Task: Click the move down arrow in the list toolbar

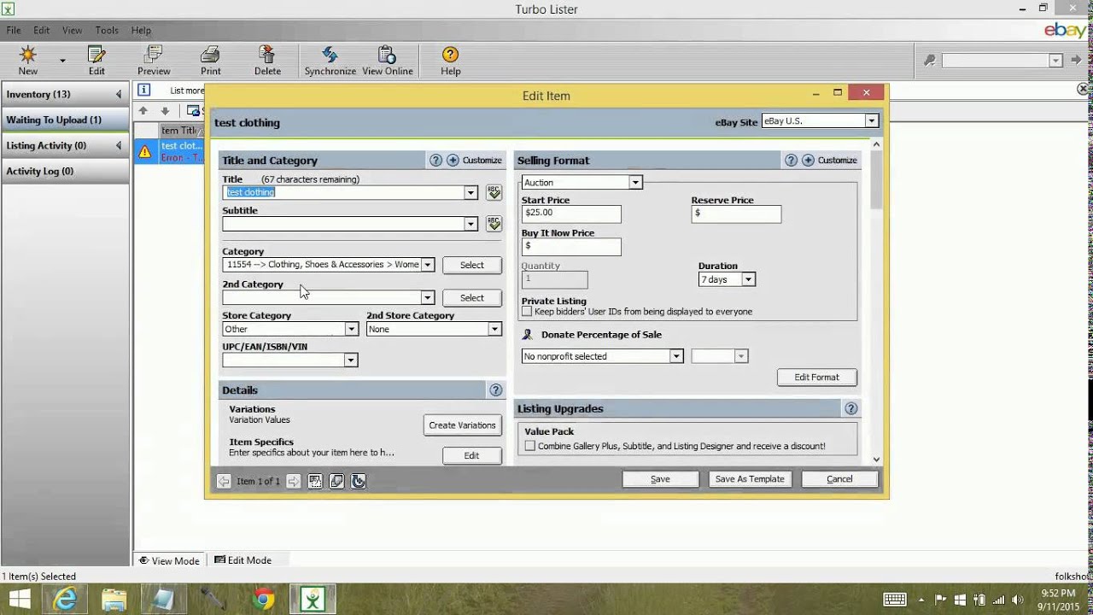Action: pyautogui.click(x=165, y=111)
